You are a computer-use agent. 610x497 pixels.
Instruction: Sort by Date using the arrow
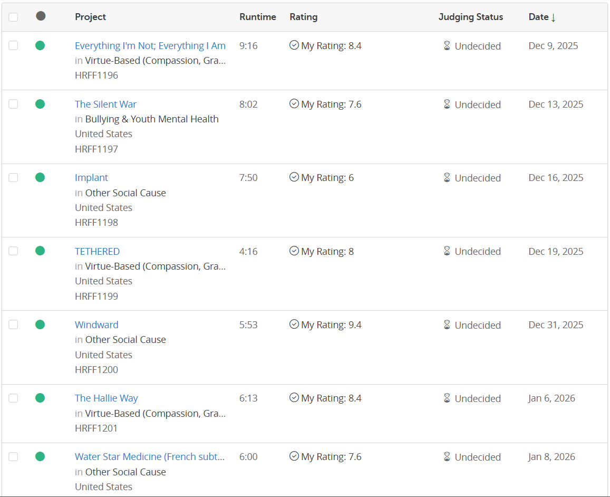tap(553, 17)
